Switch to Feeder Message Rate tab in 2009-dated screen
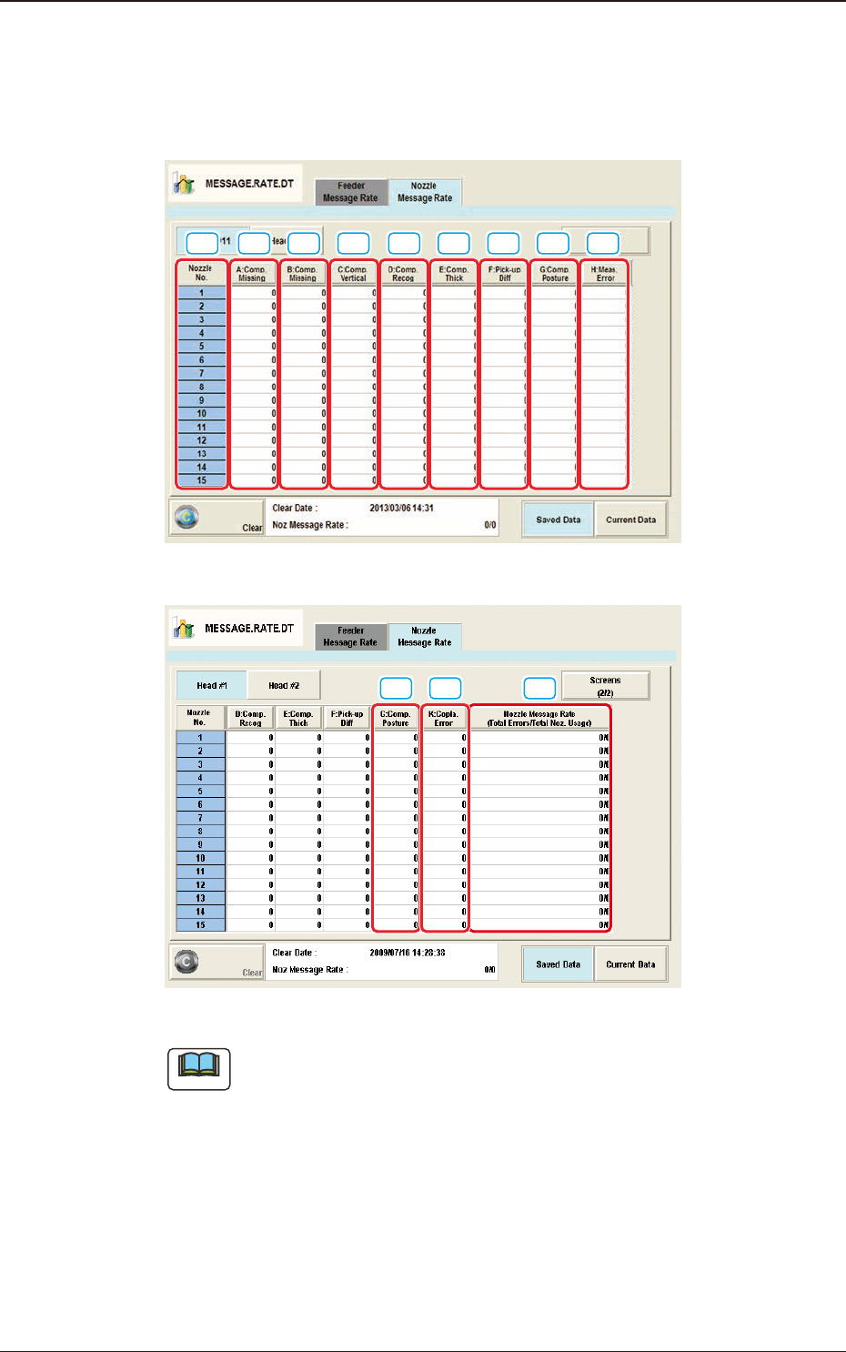 pos(350,637)
